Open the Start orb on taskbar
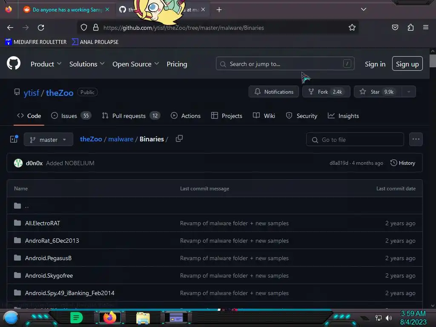This screenshot has height=327, width=436. [x=11, y=318]
